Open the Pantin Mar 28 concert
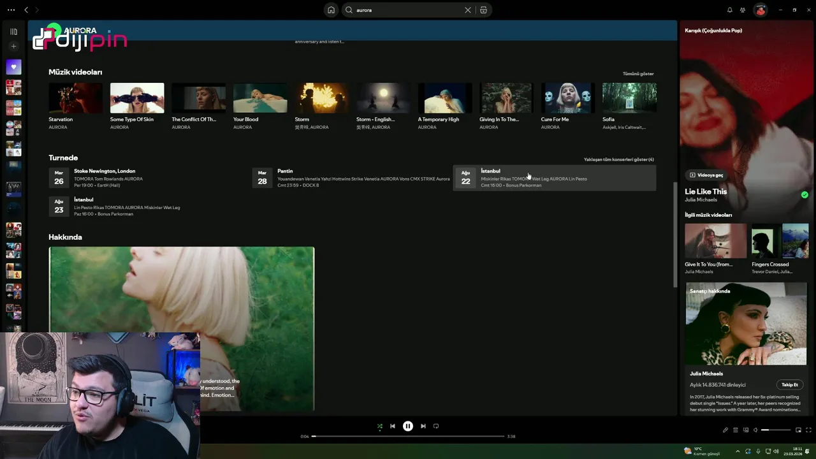 351,178
